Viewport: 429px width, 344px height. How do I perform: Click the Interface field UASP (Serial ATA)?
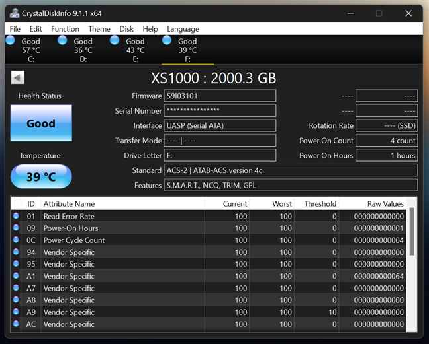tap(220, 125)
